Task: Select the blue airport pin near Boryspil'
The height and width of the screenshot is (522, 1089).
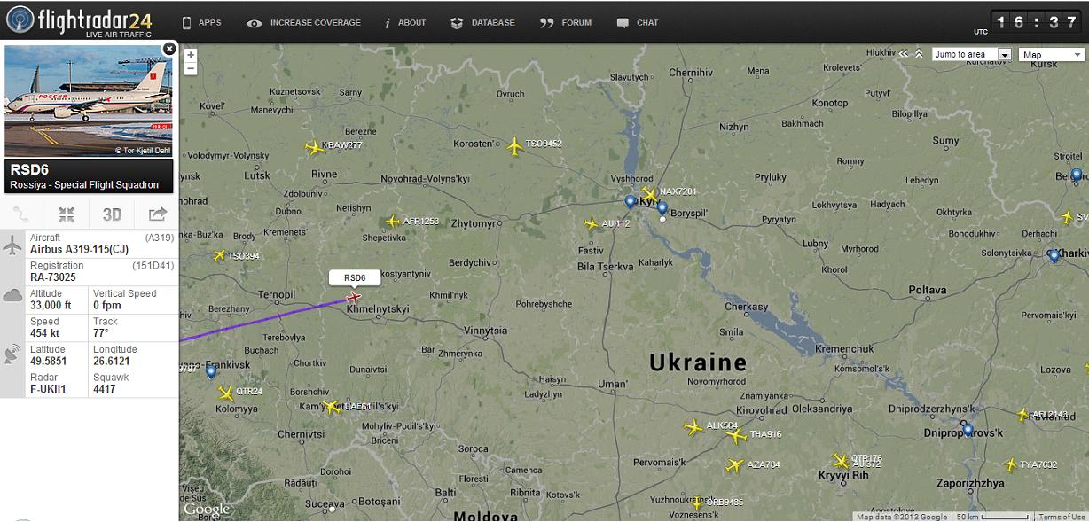Action: point(662,208)
